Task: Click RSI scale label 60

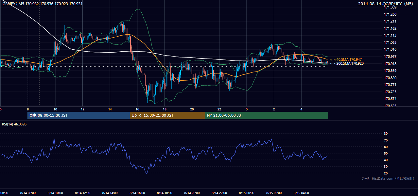Action: click(x=386, y=147)
